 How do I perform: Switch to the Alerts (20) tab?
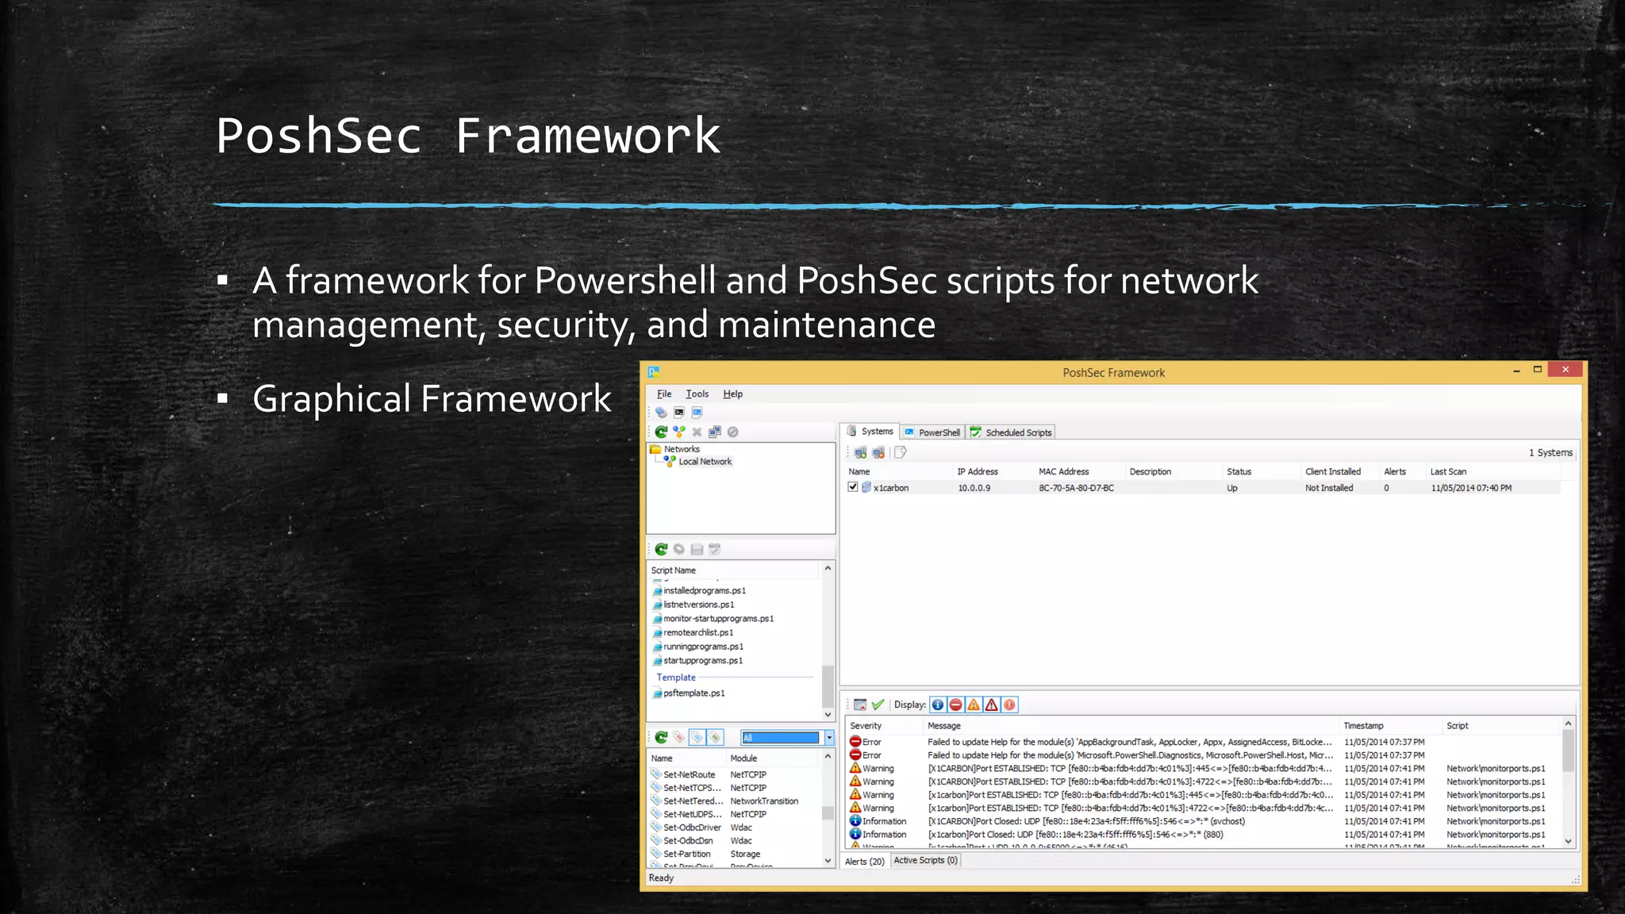pos(864,861)
